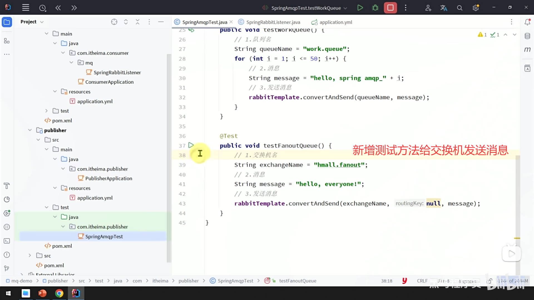Click the CRLF line separator in status bar
Screen dimensions: 534x300
[x=422, y=281]
